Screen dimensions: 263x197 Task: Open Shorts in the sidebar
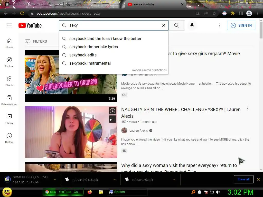(x=9, y=81)
